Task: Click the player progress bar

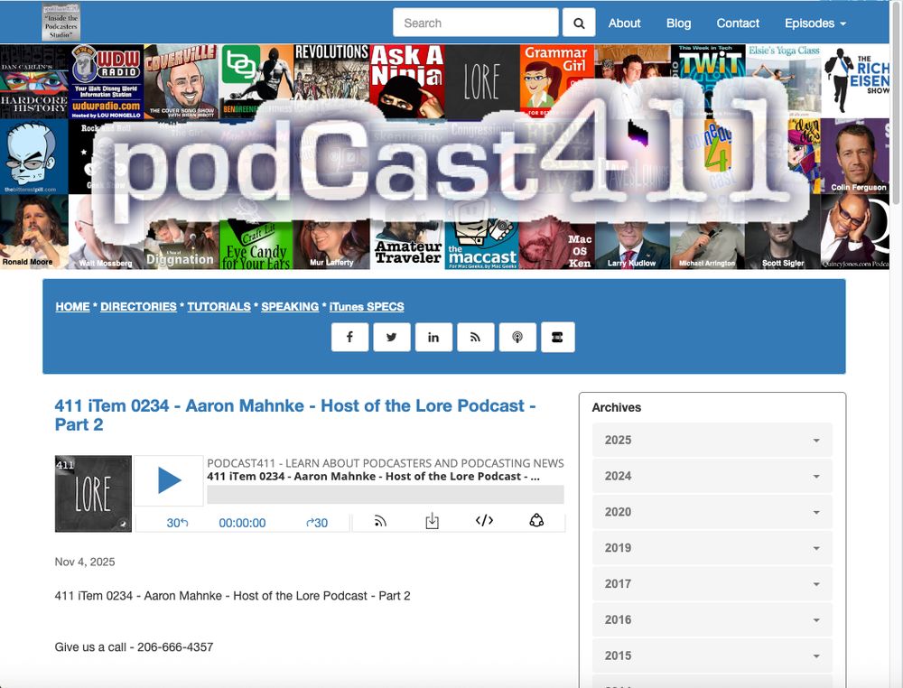Action: [386, 495]
